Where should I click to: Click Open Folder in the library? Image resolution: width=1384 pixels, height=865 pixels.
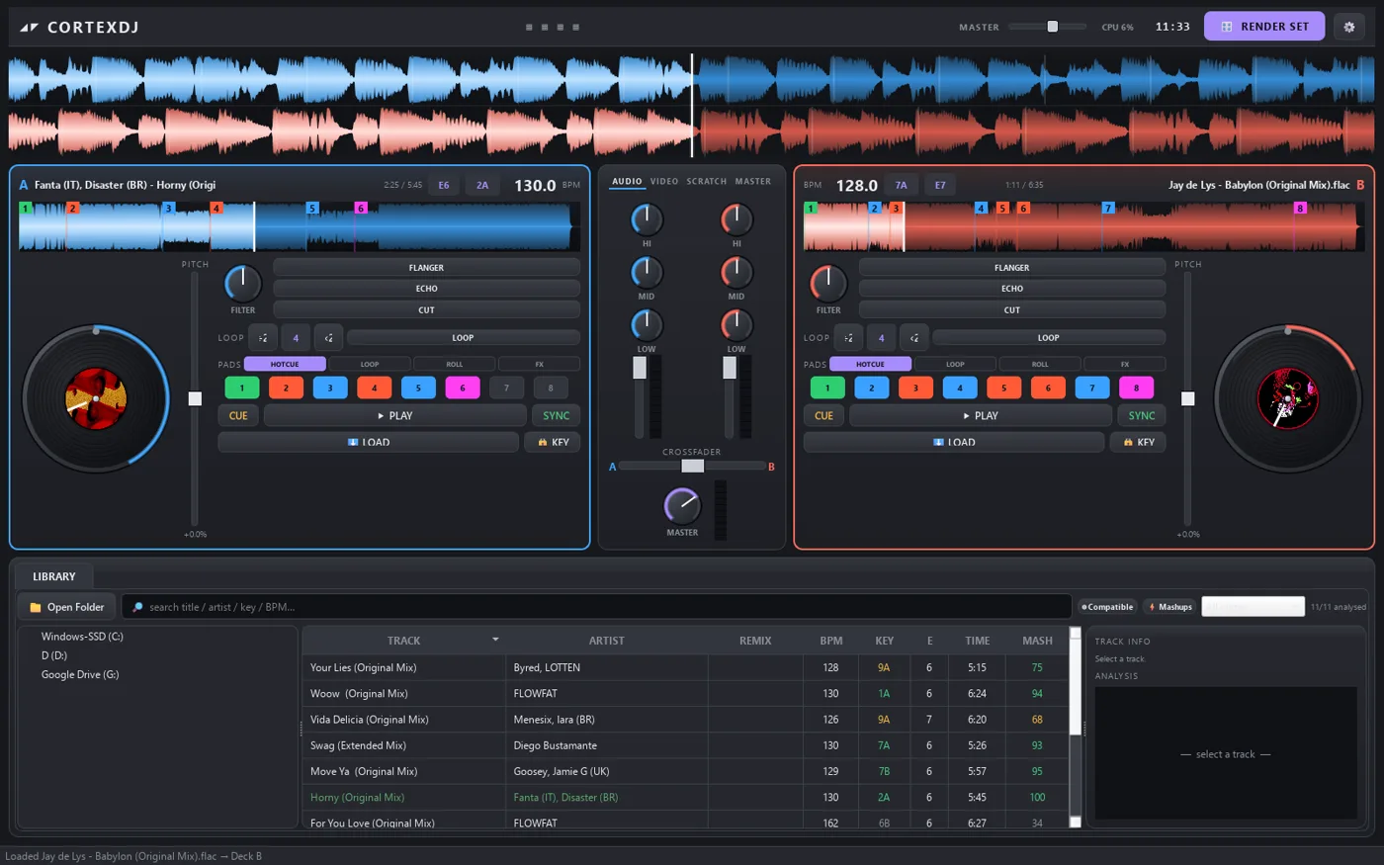pos(66,607)
